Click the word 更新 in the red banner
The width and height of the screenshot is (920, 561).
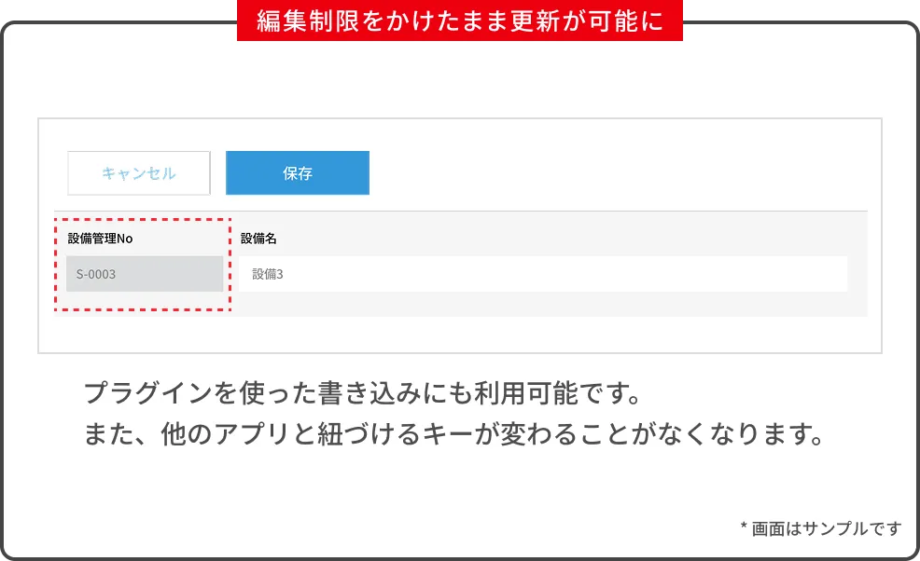tap(537, 21)
